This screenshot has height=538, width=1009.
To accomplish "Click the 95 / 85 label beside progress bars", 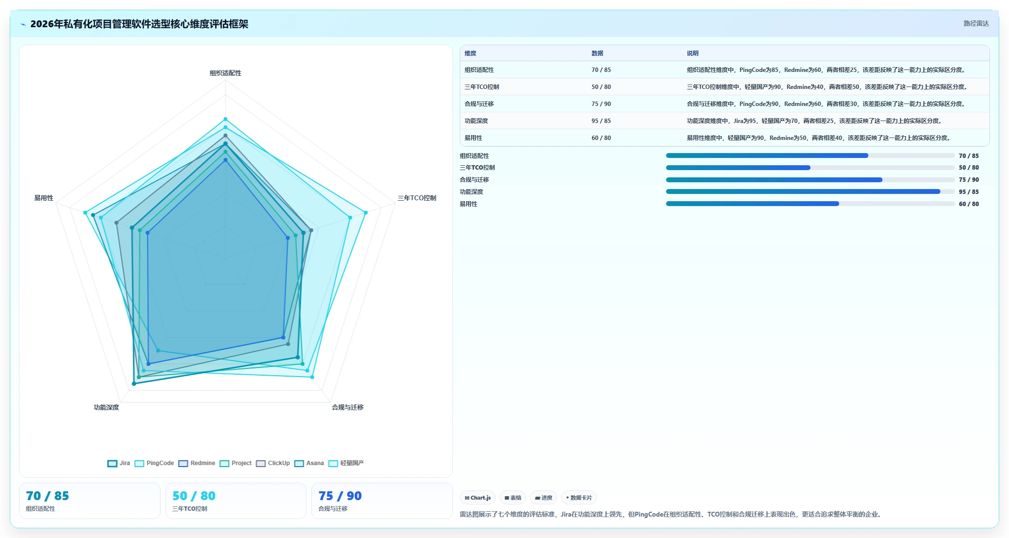I will pyautogui.click(x=969, y=192).
